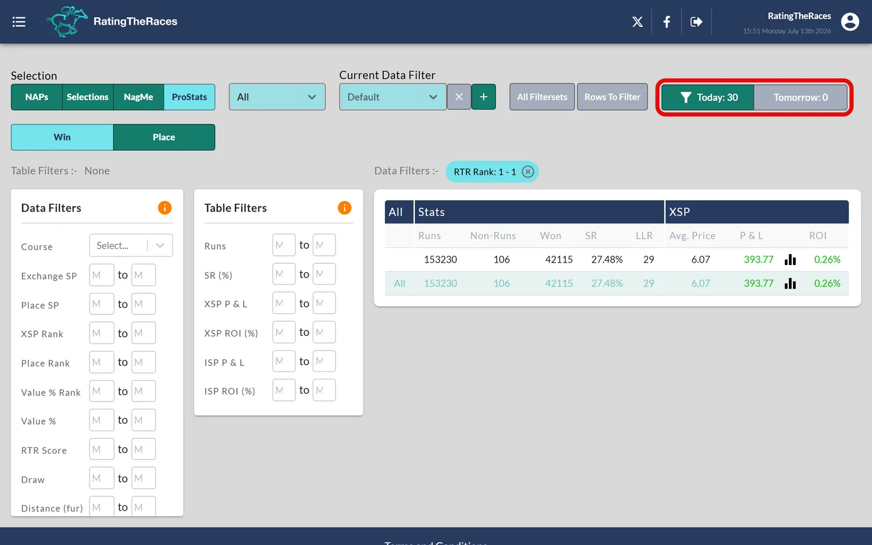
Task: Open Table Filters info icon
Action: point(344,208)
